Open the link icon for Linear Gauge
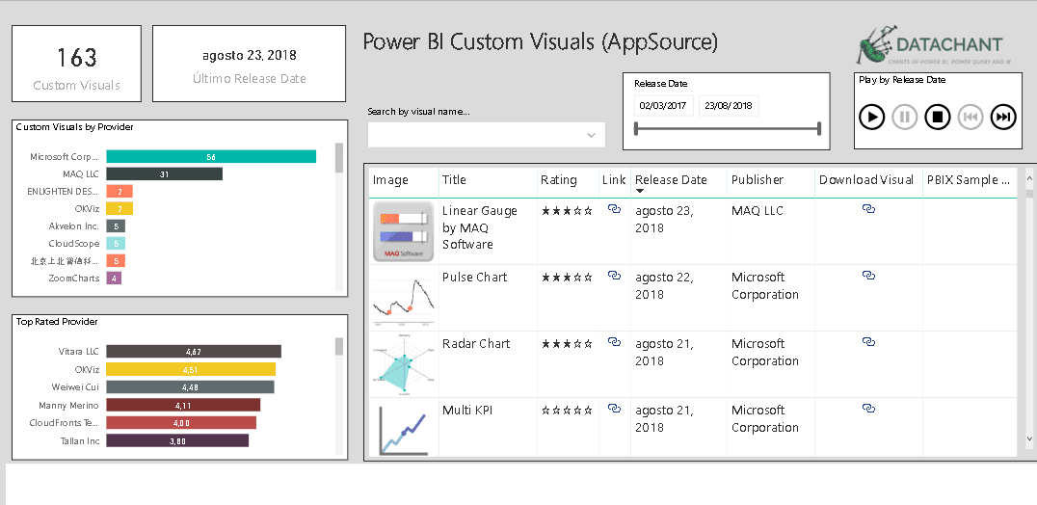Viewport: 1037px width, 505px height. pos(615,209)
